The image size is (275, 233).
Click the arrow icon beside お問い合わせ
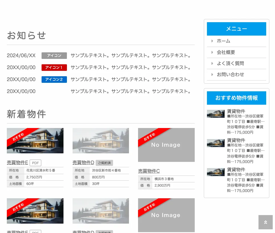pos(212,75)
